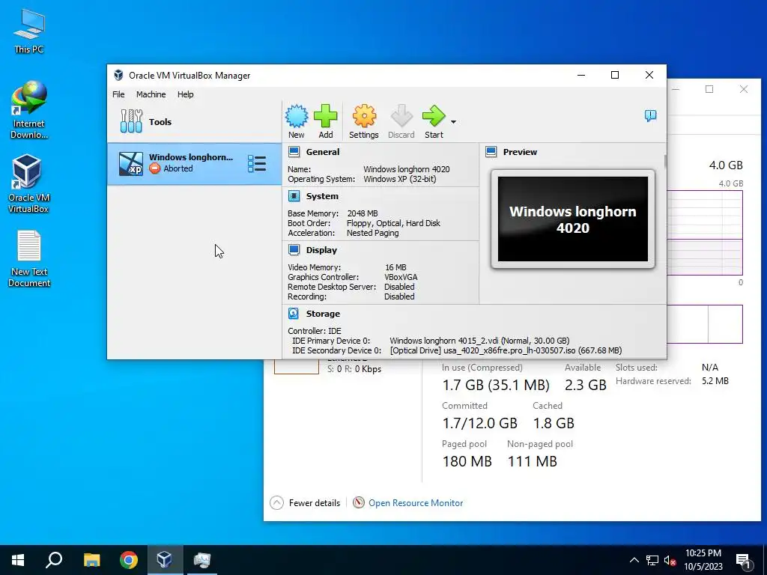
Task: Click the Optical Drive iso entry
Action: coord(506,350)
